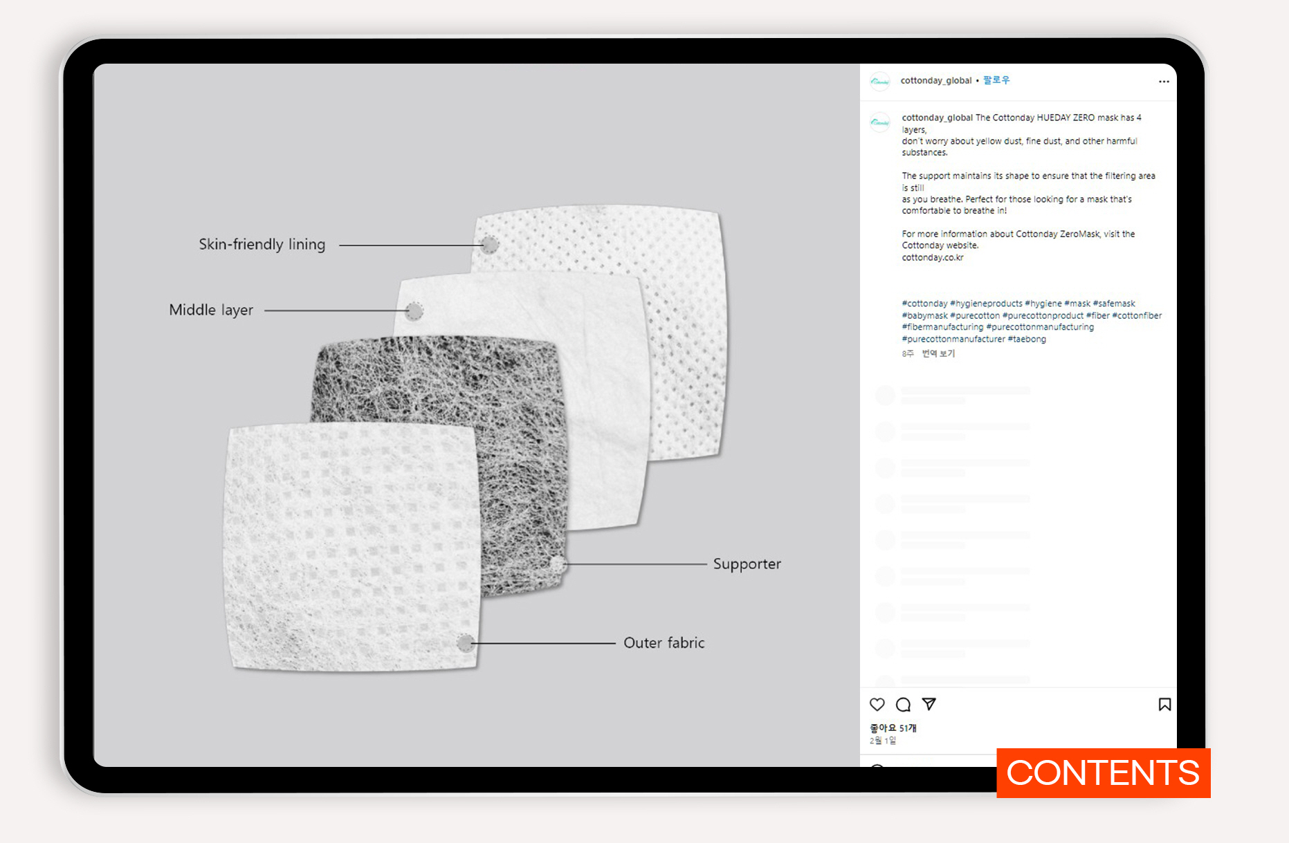Open the #cottonday hashtag
The image size is (1289, 843).
pyautogui.click(x=924, y=304)
